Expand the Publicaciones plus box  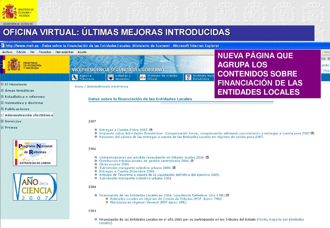pos(2,109)
